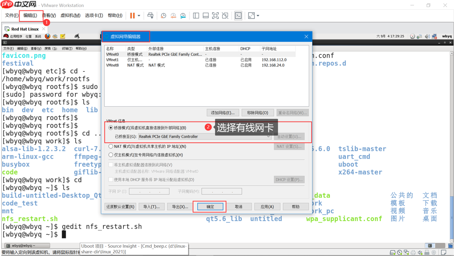Select the NAT 模式 radio button
This screenshot has height=257, width=456.
110,147
